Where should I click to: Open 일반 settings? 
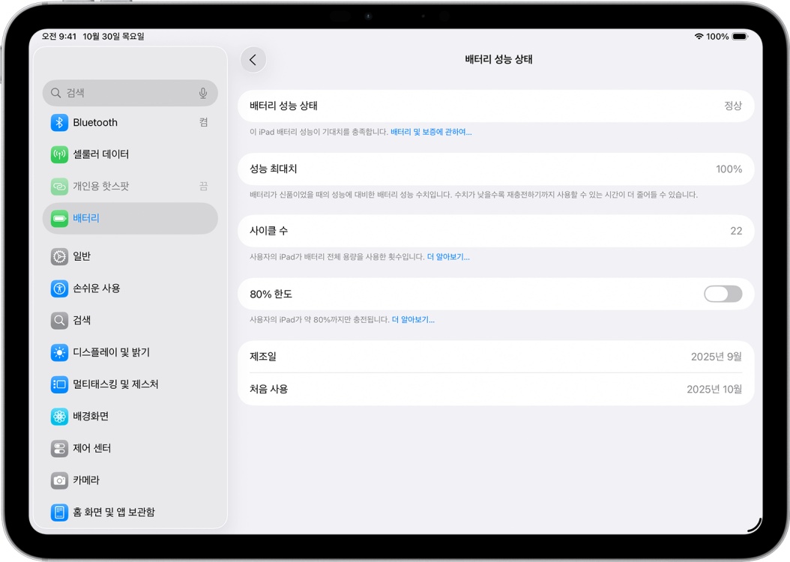click(130, 256)
